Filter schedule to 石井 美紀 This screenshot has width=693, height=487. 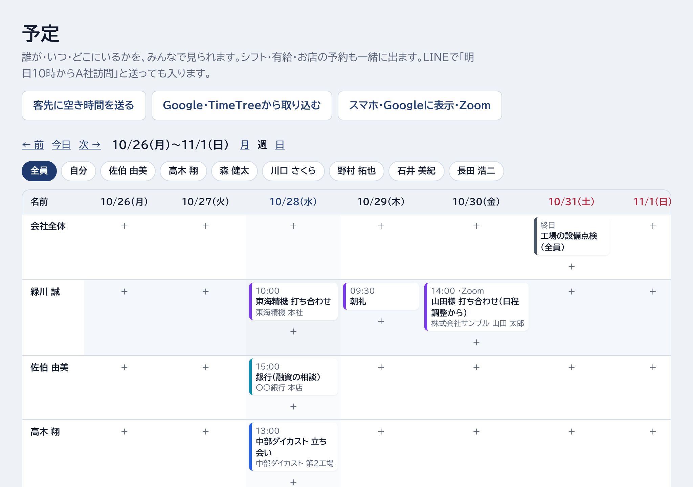coord(417,171)
